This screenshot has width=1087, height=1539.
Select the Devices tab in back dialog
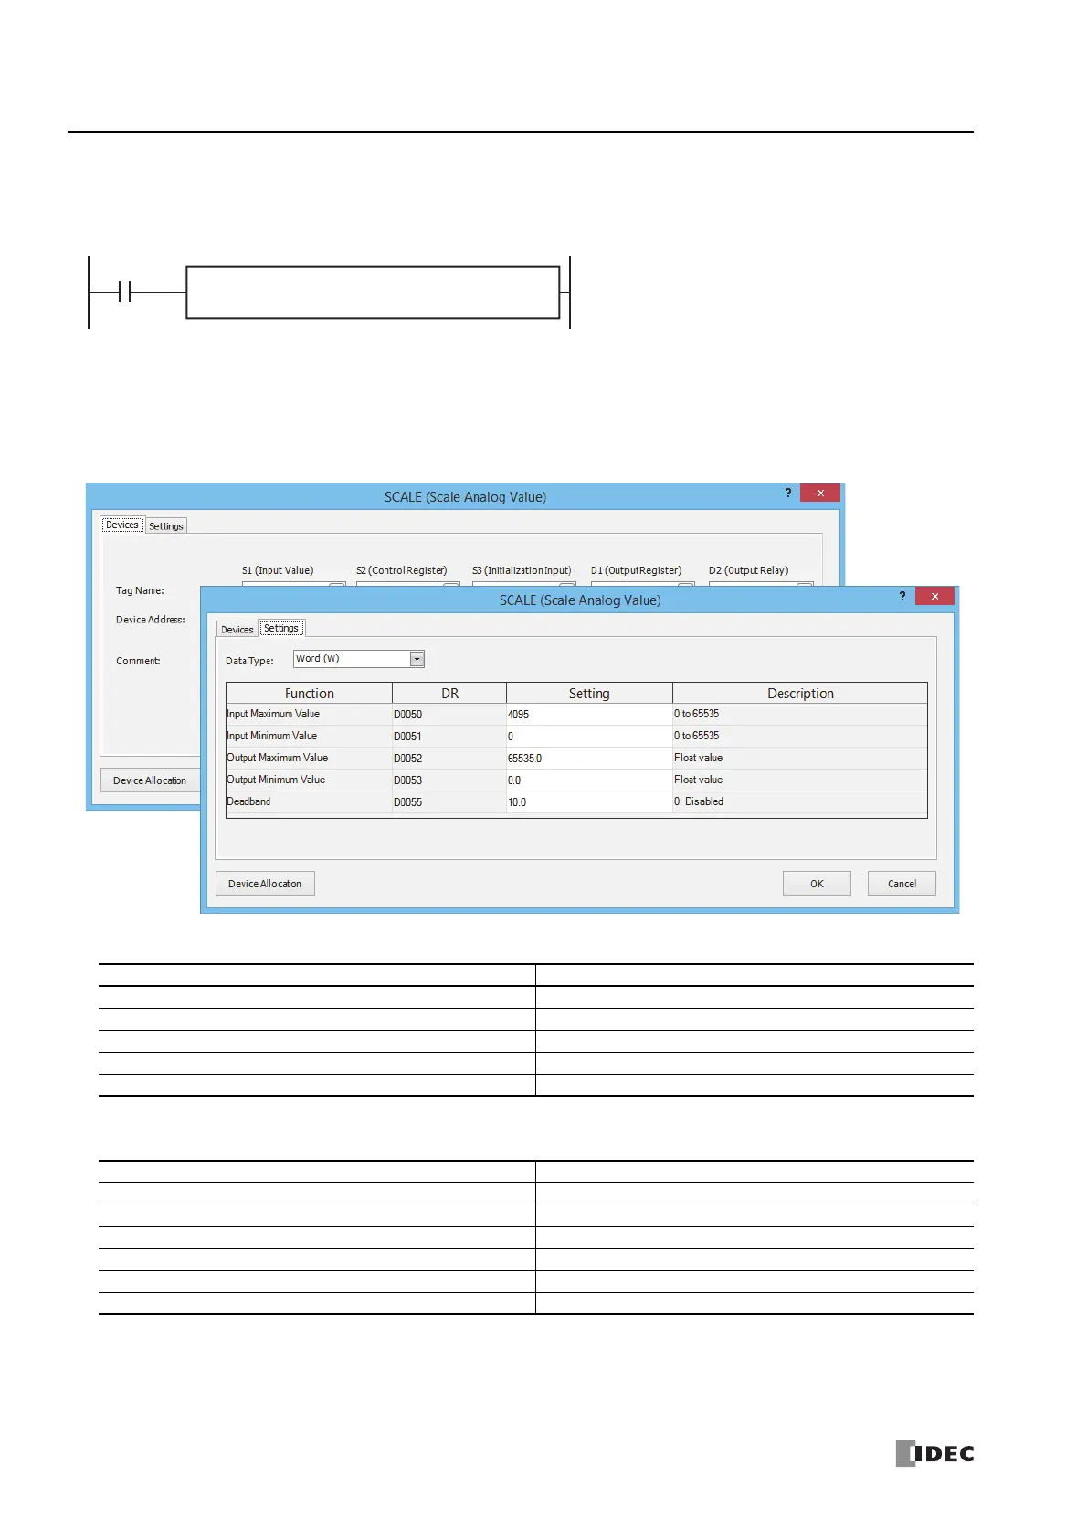122,525
